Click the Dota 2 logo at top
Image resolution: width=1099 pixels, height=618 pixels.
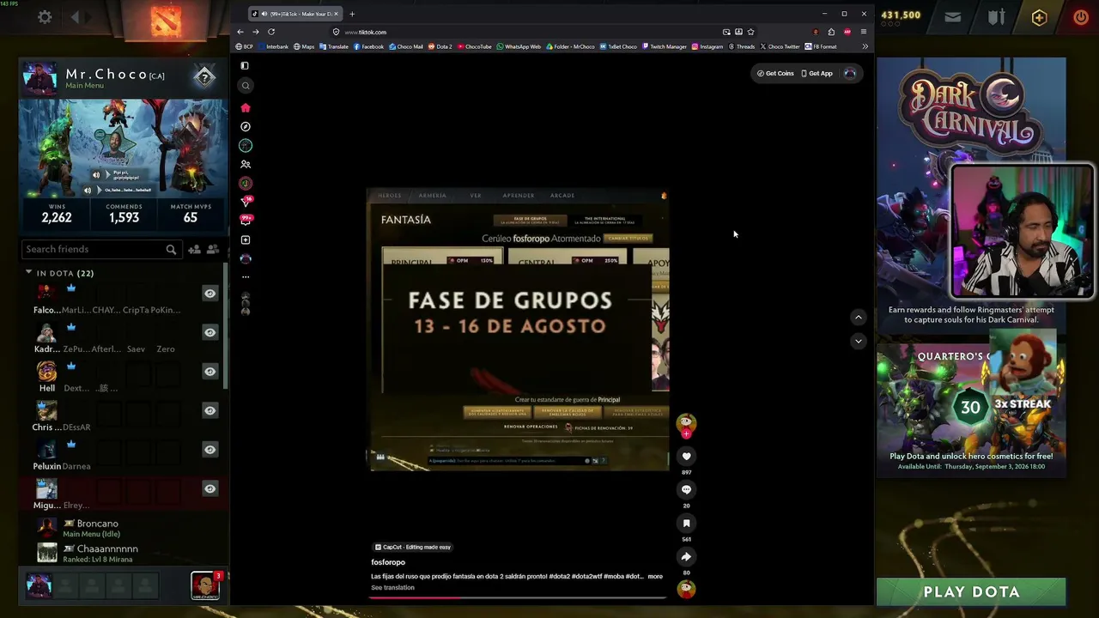click(166, 21)
